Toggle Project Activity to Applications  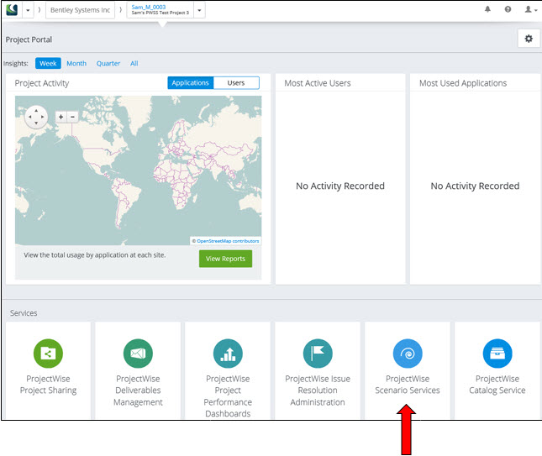(191, 83)
